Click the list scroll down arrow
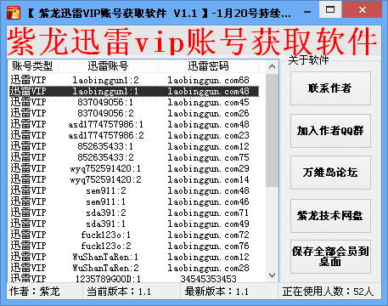The height and width of the screenshot is (306, 388). [x=272, y=275]
